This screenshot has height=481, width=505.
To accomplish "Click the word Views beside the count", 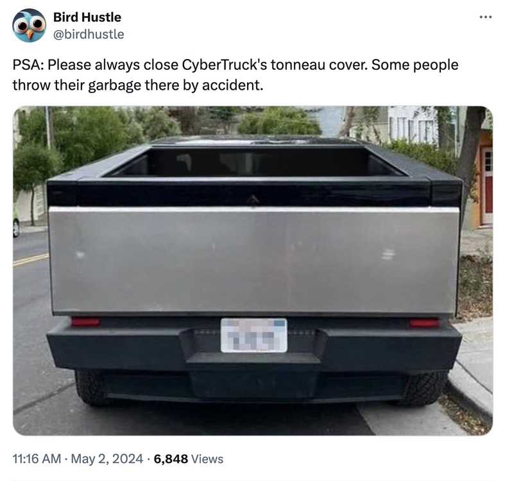I will click(x=207, y=459).
